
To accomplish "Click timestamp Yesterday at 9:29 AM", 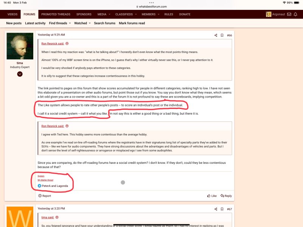I will pos(51,35).
